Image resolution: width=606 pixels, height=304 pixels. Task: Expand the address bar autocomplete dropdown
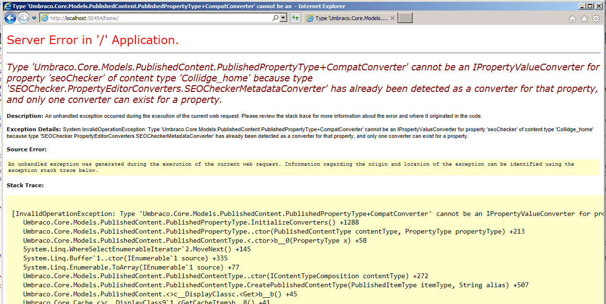tap(283, 18)
